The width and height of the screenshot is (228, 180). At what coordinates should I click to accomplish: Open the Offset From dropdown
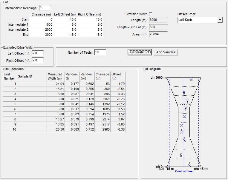220,20
